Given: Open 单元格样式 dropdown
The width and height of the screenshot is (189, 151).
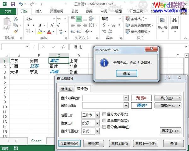Looking at the screenshot, I should (138, 32).
